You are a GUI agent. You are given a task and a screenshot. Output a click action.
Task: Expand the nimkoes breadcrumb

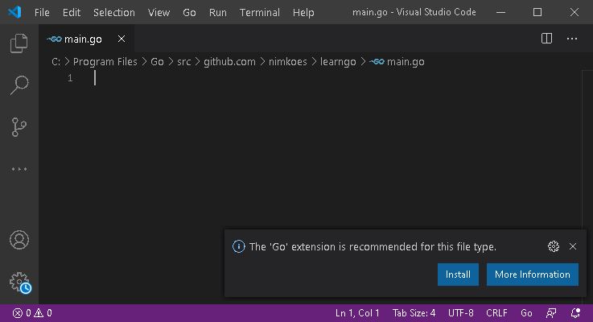coord(288,62)
